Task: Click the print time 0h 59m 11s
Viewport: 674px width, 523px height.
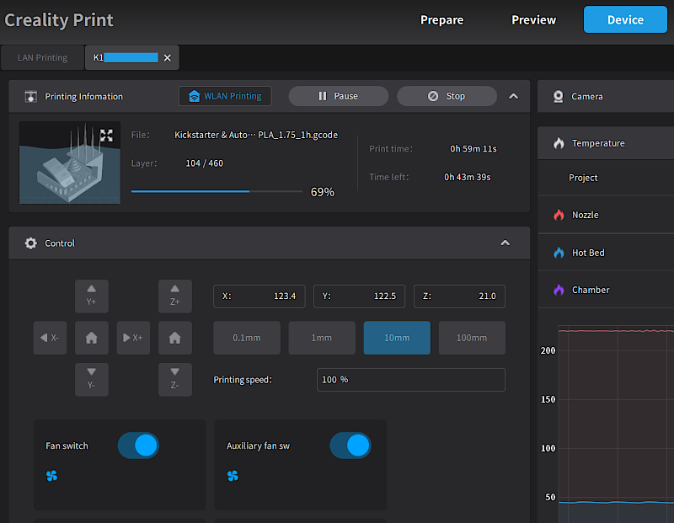Action: click(x=473, y=149)
